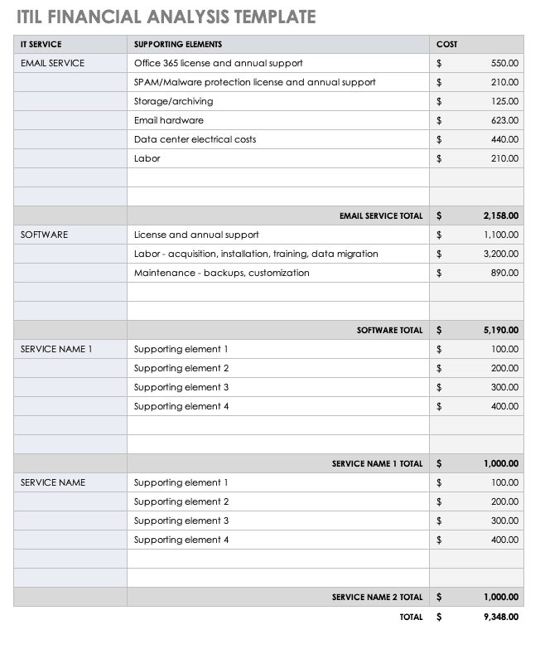This screenshot has width=540, height=649.
Task: Click the Office 365 license cell
Action: (x=218, y=63)
